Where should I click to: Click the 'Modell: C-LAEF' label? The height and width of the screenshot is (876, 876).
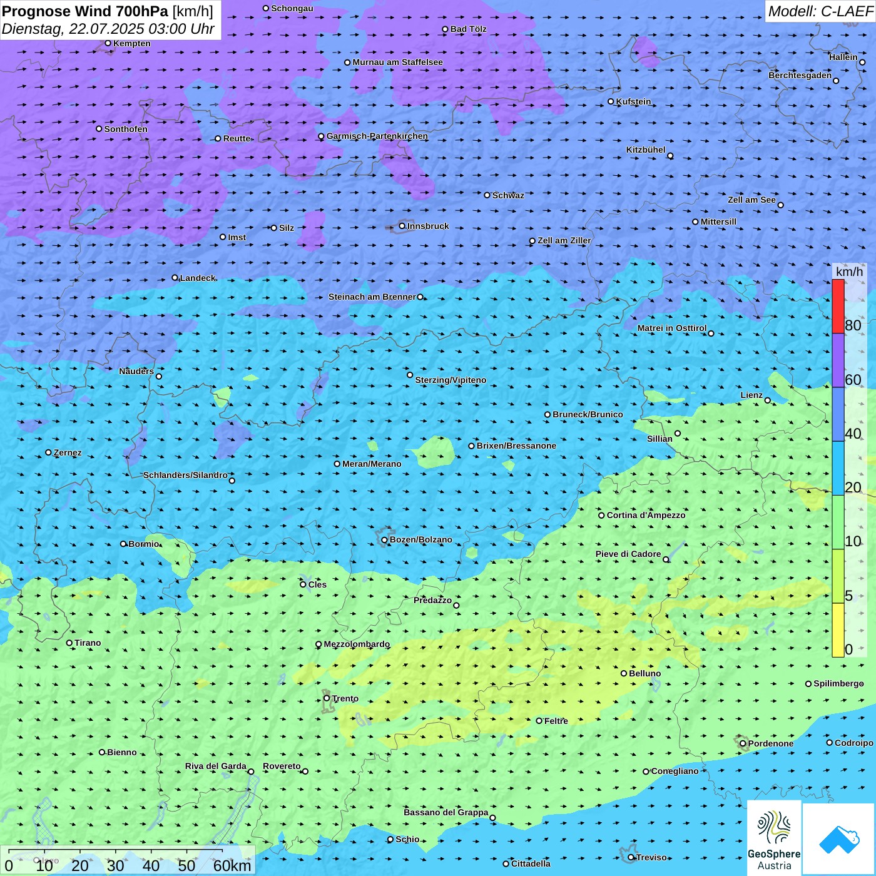pyautogui.click(x=820, y=11)
